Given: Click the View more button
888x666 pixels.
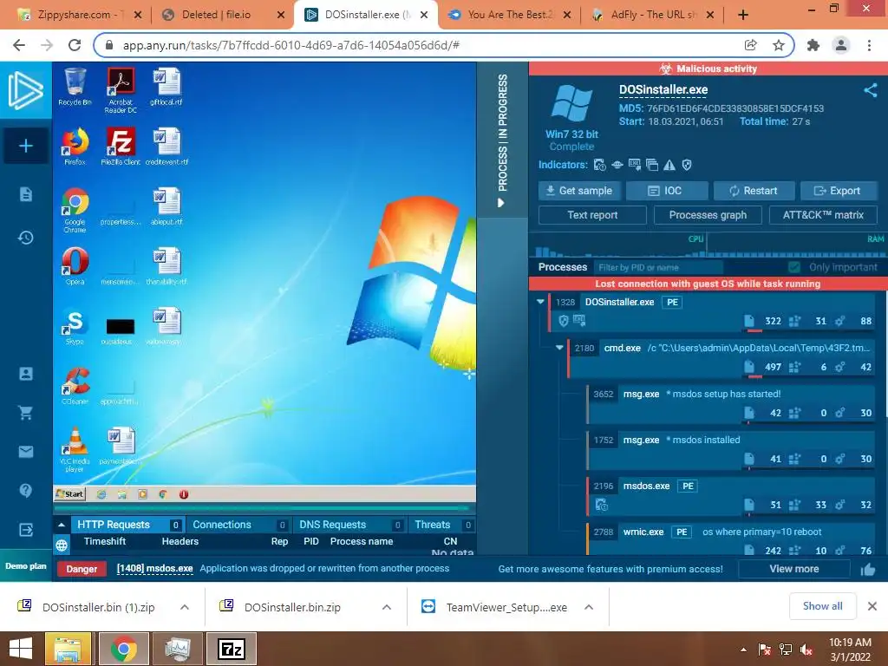Looking at the screenshot, I should [x=794, y=569].
